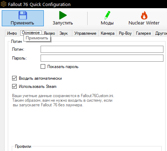Click the Логин text field
Viewport: 167px width, 151px height.
(102, 49)
